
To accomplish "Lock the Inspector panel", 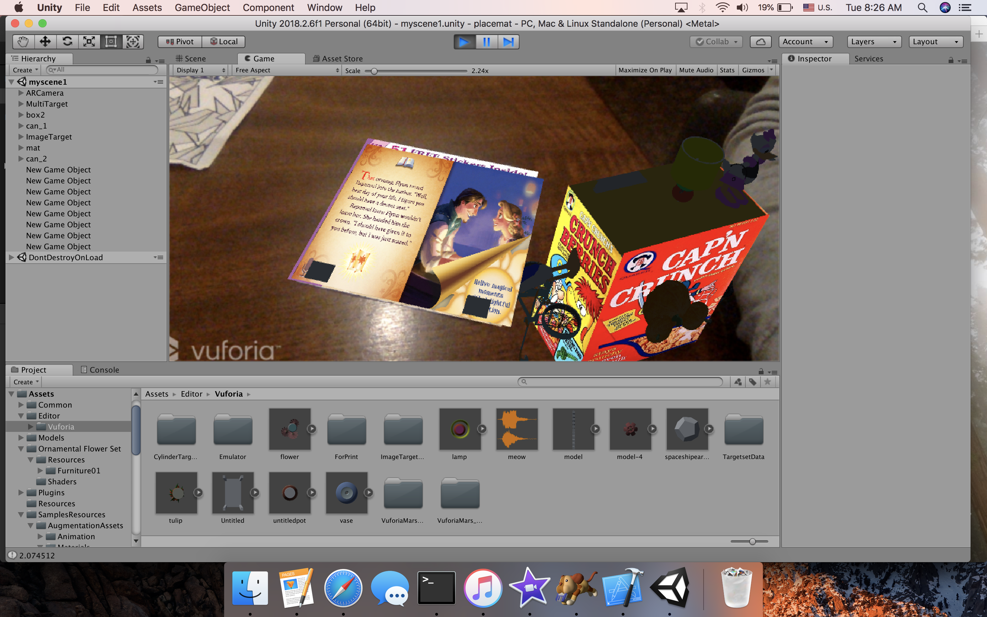I will pos(951,60).
